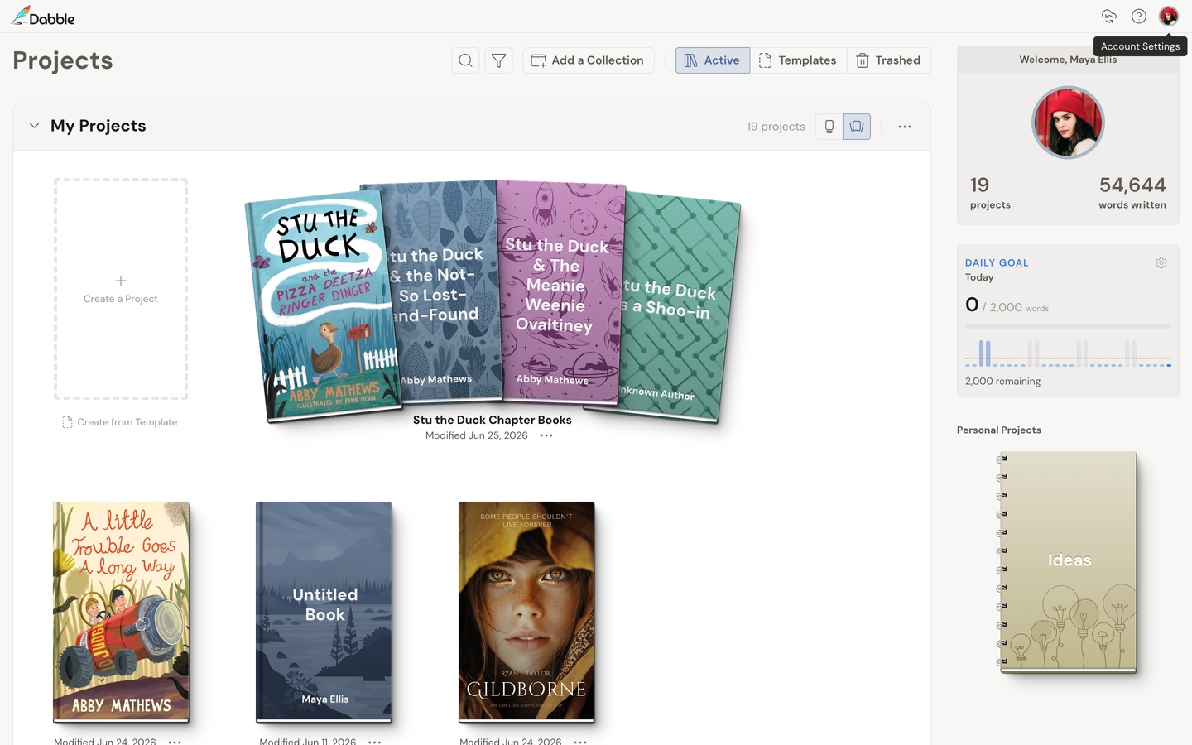This screenshot has width=1192, height=745.
Task: Click Modified Jun 25, 2026 text
Action: 477,435
